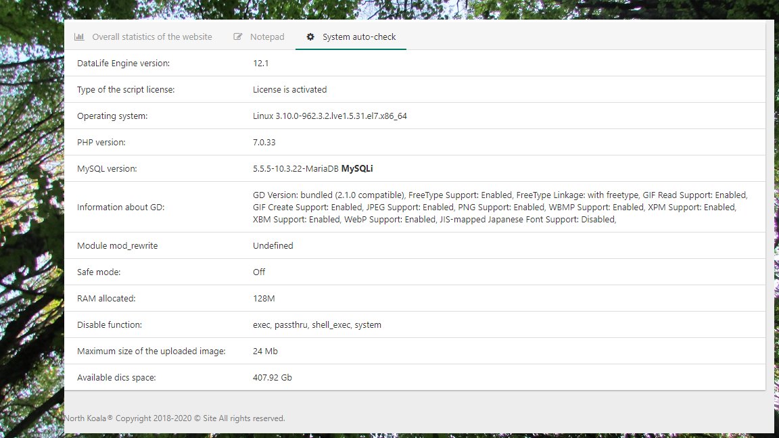Open Overall statistics of the website tab

click(143, 36)
